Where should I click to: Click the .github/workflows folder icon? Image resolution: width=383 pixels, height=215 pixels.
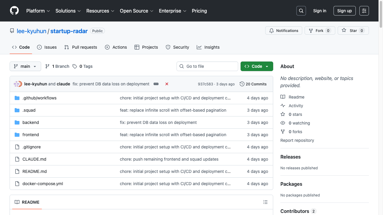pos(17,98)
